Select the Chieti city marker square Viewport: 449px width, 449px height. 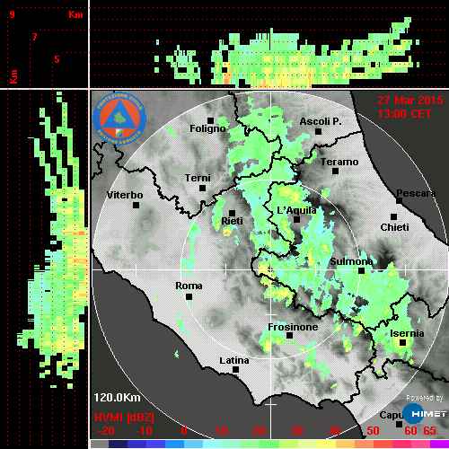394,216
